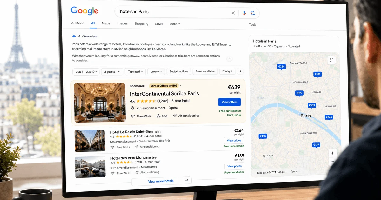Open the Hôtel Le Relais Saint-Germain photo
Screen dimensions: 381x200
pos(90,141)
